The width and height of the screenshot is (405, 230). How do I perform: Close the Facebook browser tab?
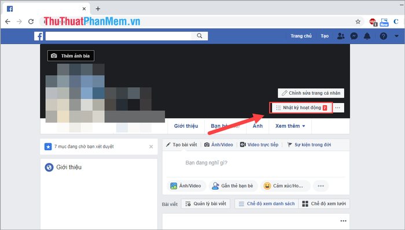click(x=84, y=9)
